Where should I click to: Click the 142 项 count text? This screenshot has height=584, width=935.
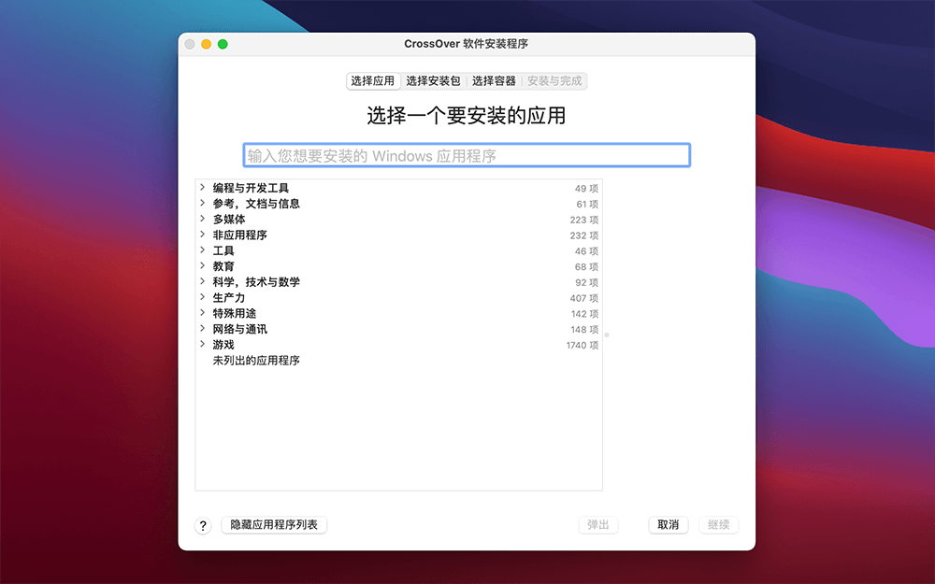click(x=584, y=314)
